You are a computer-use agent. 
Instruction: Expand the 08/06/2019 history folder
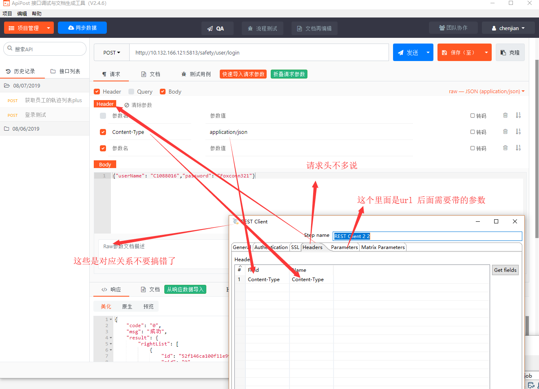(x=45, y=129)
